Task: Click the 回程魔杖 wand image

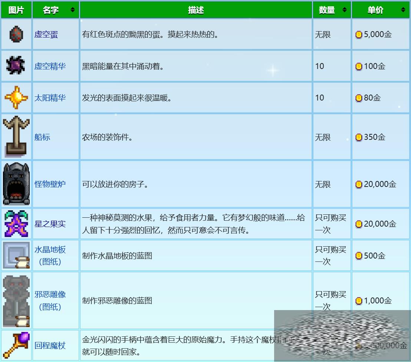Action: pyautogui.click(x=16, y=345)
